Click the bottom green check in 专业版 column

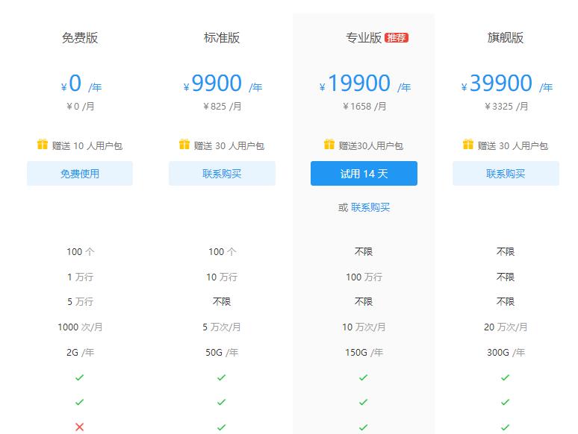pyautogui.click(x=364, y=427)
